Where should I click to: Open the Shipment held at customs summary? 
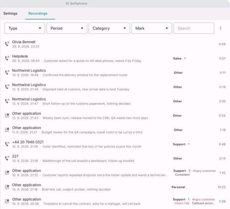(86, 89)
